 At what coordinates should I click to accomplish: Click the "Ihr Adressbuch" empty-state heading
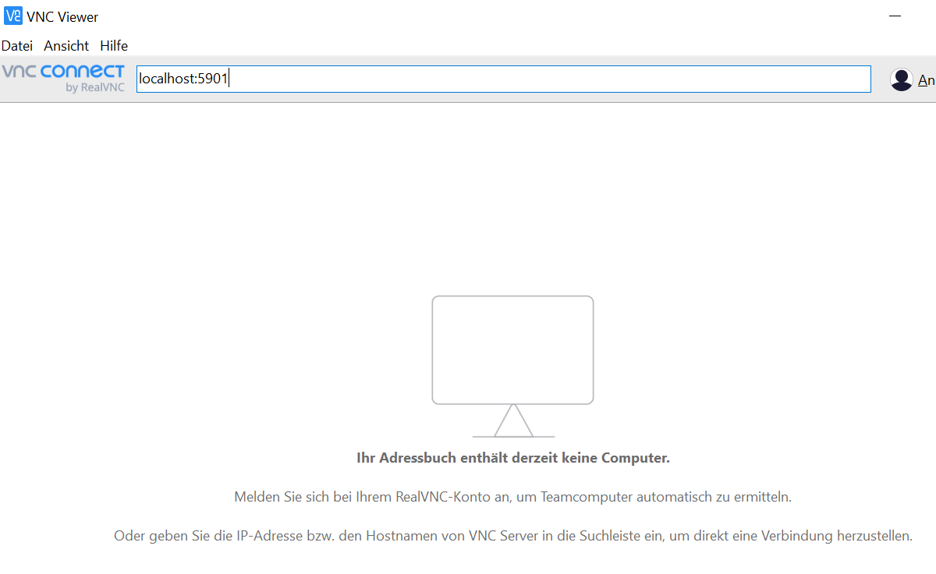click(x=512, y=458)
